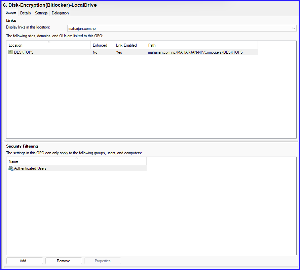This screenshot has width=300, height=270.
Task: Click the Path column header
Action: [x=202, y=45]
